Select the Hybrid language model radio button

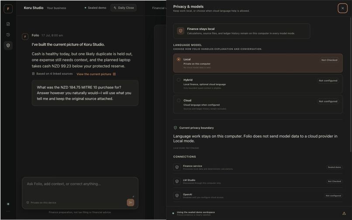click(179, 80)
